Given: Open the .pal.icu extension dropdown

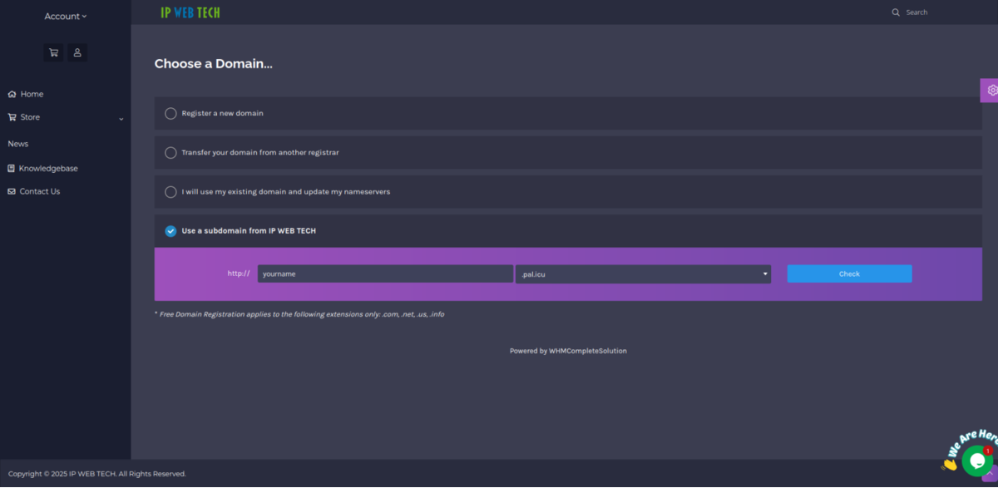Looking at the screenshot, I should point(643,274).
